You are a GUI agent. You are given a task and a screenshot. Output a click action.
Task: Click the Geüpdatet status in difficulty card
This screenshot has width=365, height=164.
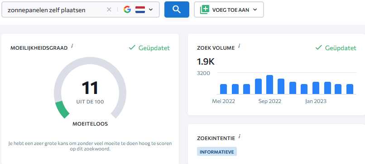pos(149,48)
